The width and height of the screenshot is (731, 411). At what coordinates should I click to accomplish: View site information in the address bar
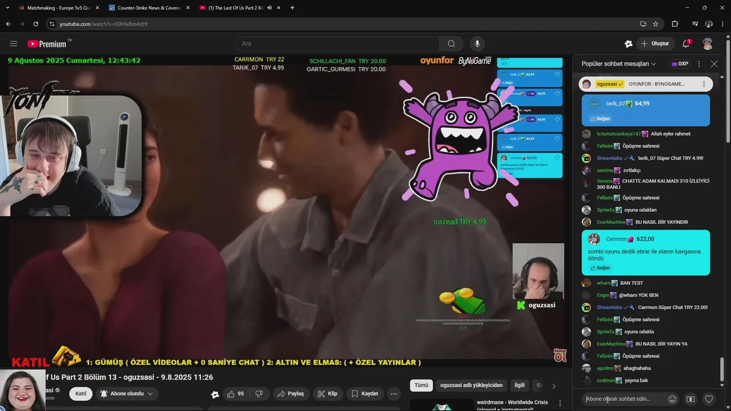pos(52,24)
